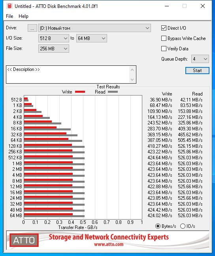Close the ATTO Disk Benchmark window
Viewport: 215px width, 256px height.
(x=203, y=6)
